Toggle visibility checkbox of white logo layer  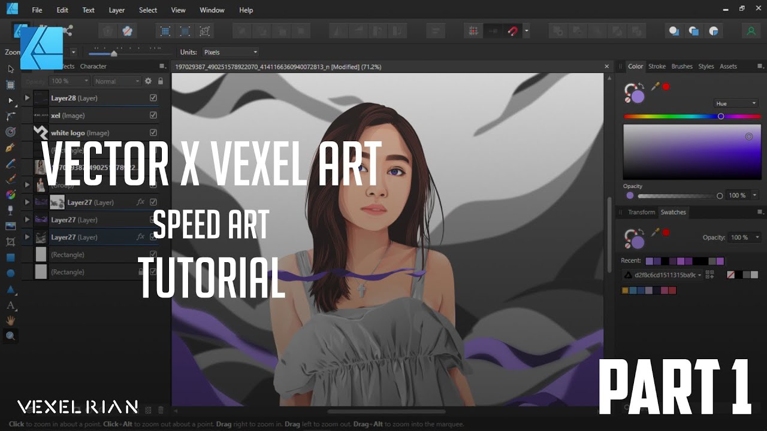tap(153, 132)
